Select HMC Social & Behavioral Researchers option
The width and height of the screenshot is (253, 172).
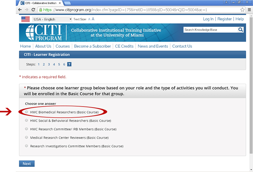coord(27,120)
